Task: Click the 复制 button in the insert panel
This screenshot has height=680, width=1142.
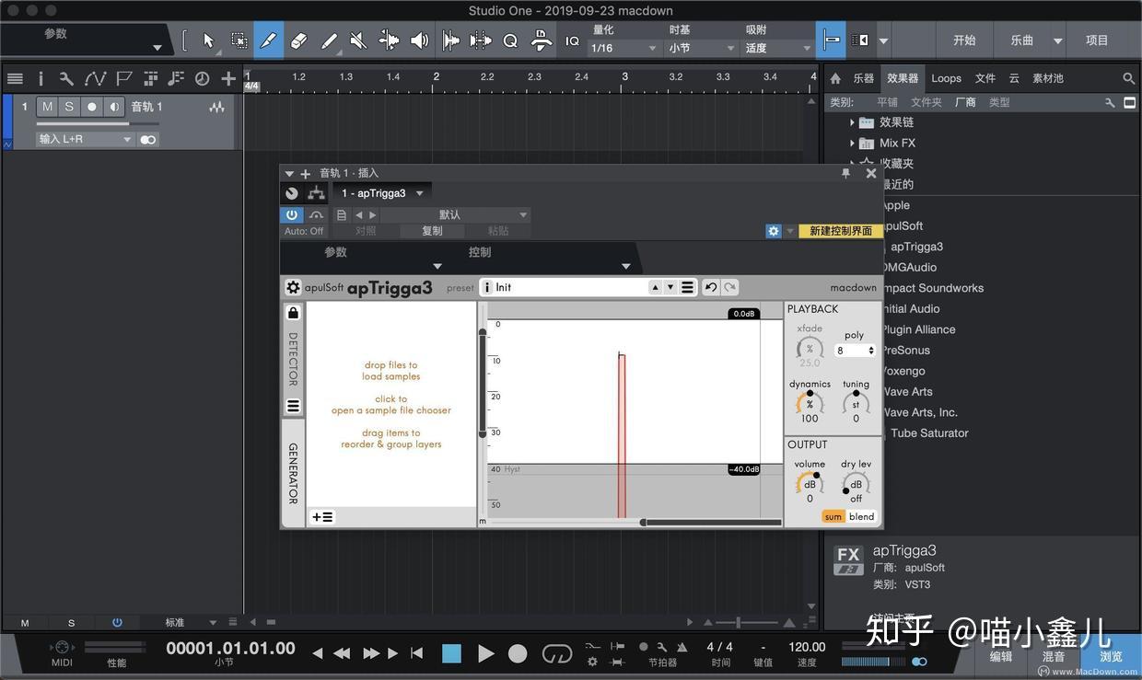Action: coord(432,231)
